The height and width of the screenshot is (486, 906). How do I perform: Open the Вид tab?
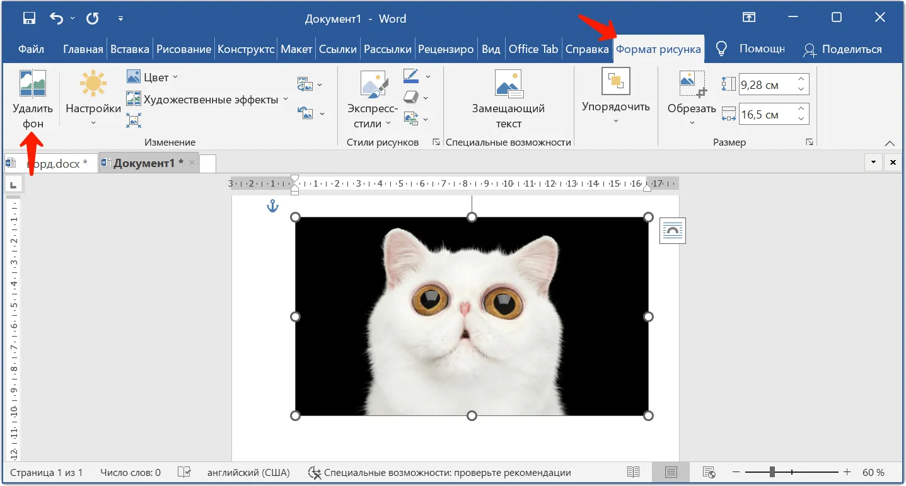491,49
